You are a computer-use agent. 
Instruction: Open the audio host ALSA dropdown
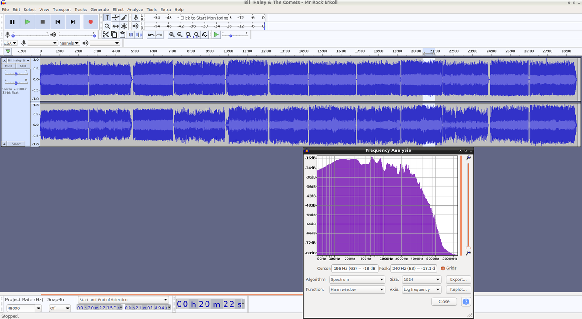10,43
